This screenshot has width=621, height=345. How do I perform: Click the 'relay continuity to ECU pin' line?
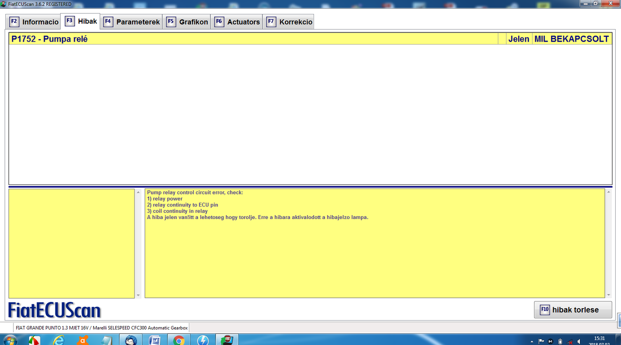[x=185, y=205]
